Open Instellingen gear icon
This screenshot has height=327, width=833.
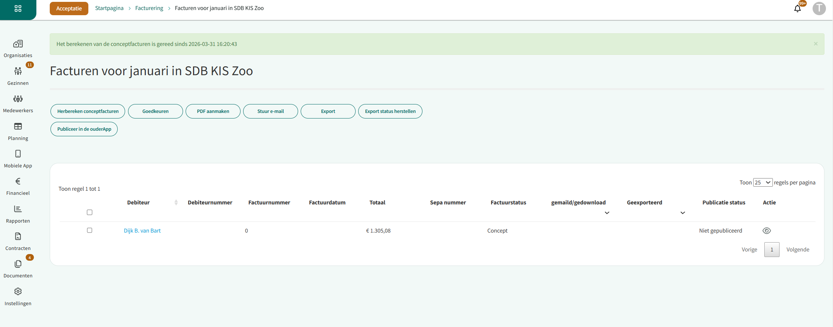tap(18, 292)
